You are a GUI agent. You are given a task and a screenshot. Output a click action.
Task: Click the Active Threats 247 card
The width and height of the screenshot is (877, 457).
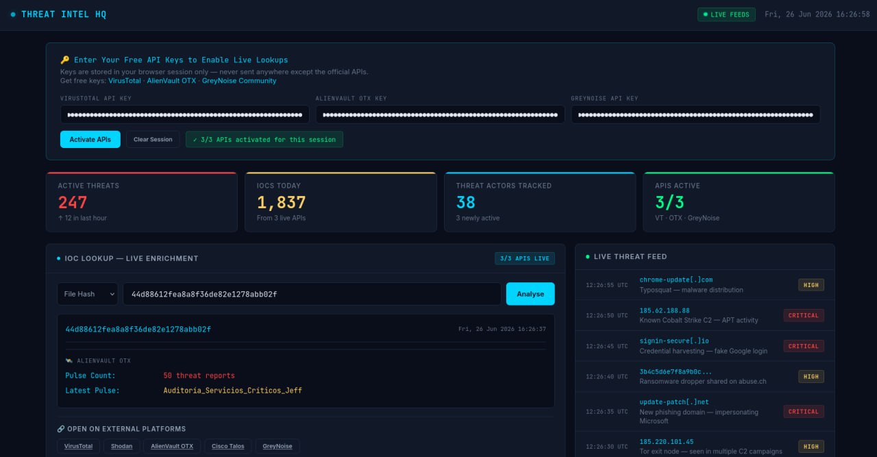[x=142, y=202]
